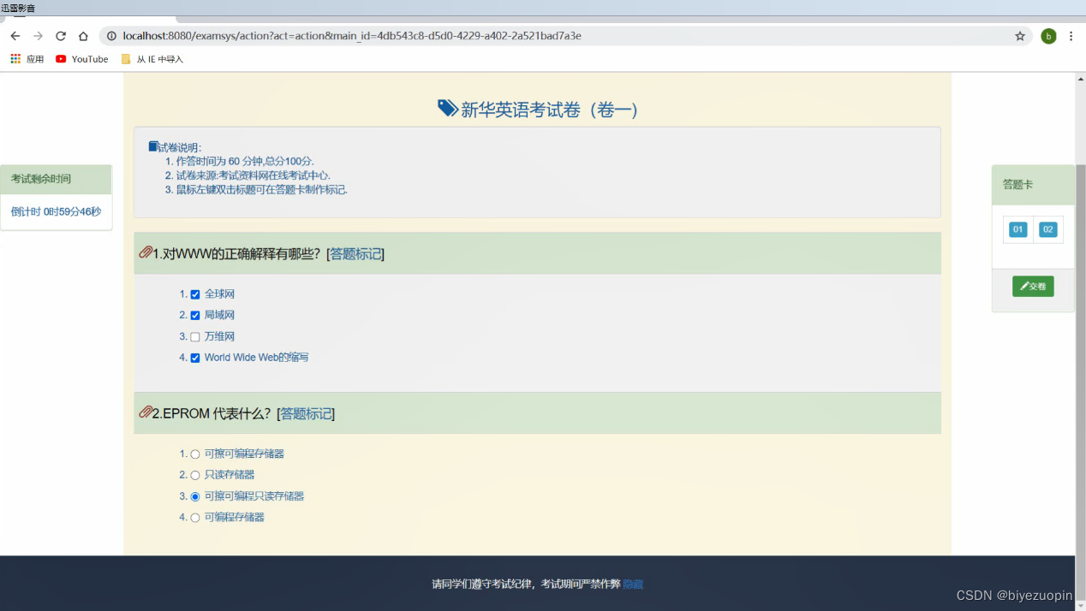Viewport: 1086px width, 611px height.
Task: Click the tag icon beside the exam title
Action: (448, 108)
